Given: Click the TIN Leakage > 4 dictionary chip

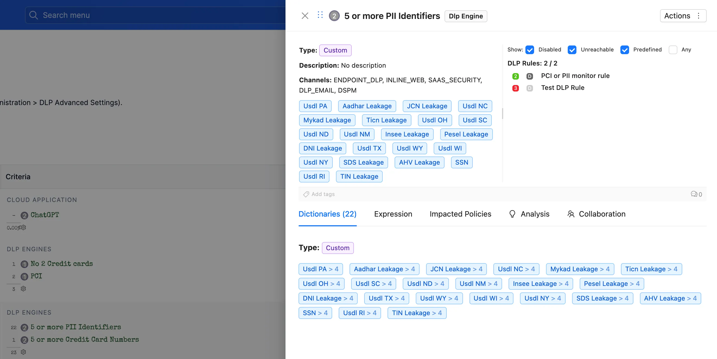Looking at the screenshot, I should pyautogui.click(x=417, y=313).
